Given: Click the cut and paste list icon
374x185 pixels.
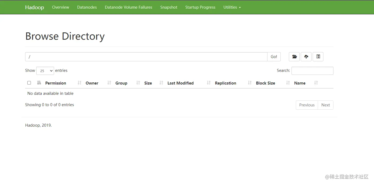Looking at the screenshot, I should pyautogui.click(x=318, y=57).
